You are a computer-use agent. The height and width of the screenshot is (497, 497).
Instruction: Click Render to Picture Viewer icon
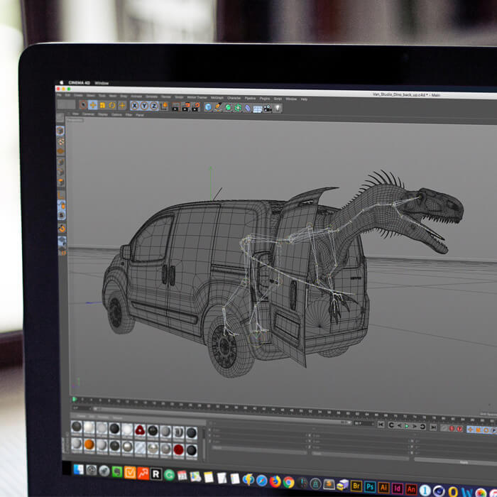[x=185, y=107]
